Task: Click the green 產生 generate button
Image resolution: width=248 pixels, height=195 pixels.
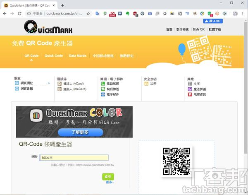Action: click(x=108, y=177)
